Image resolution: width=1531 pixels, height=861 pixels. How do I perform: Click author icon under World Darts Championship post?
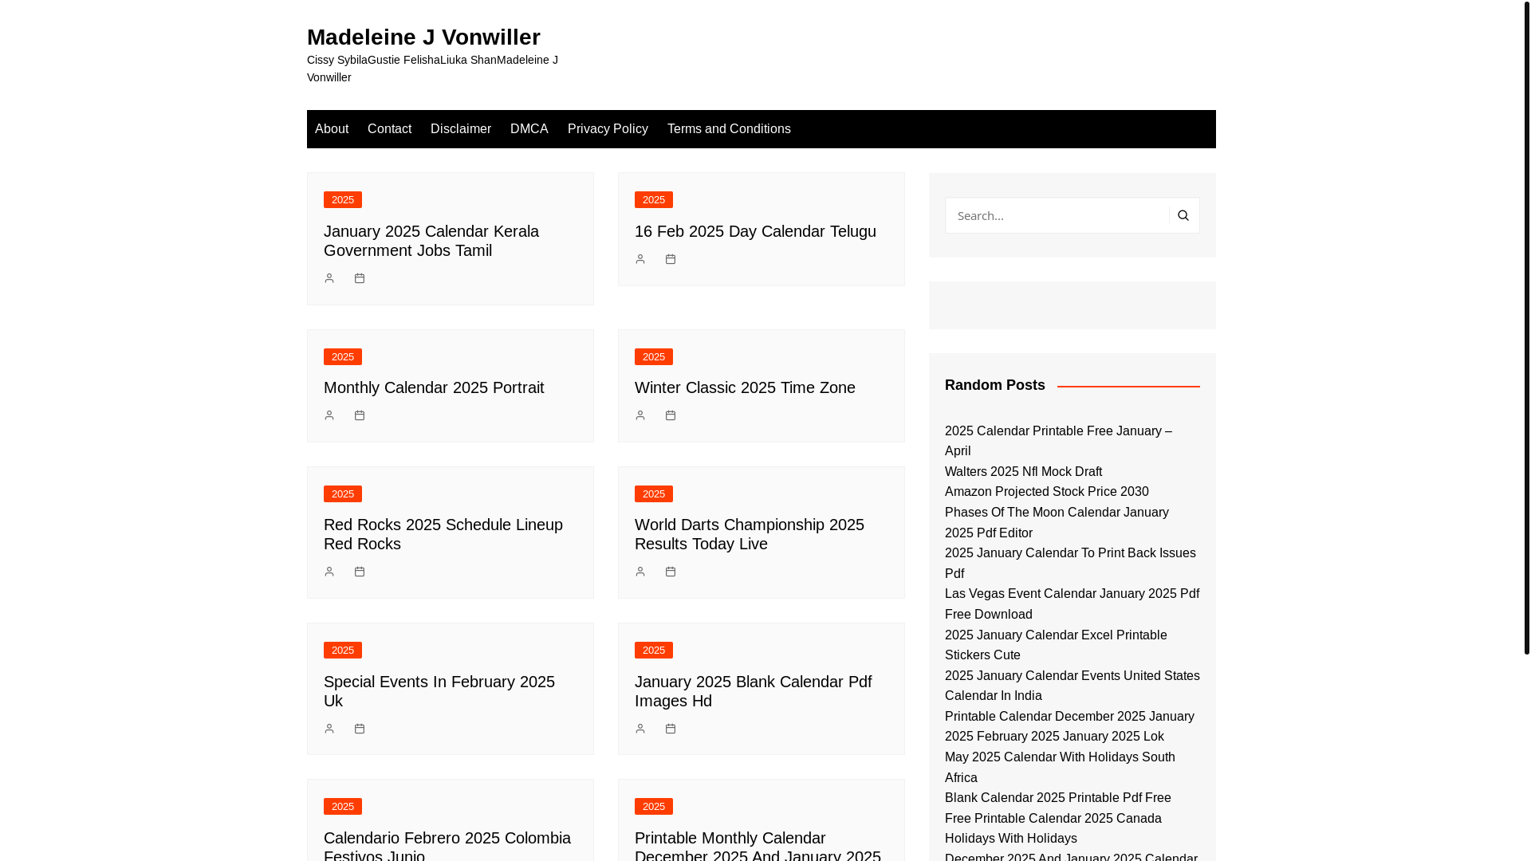(x=640, y=572)
